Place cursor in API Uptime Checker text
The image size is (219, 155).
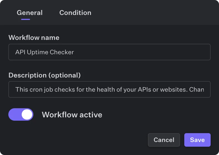pos(45,52)
